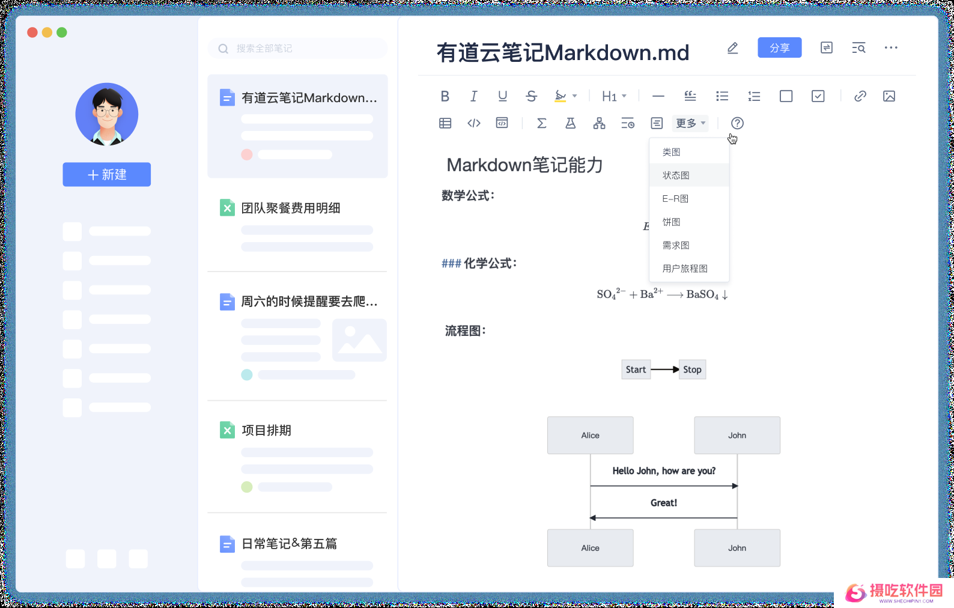Screen dimensions: 954x608
Task: Insert inline code
Action: (474, 123)
